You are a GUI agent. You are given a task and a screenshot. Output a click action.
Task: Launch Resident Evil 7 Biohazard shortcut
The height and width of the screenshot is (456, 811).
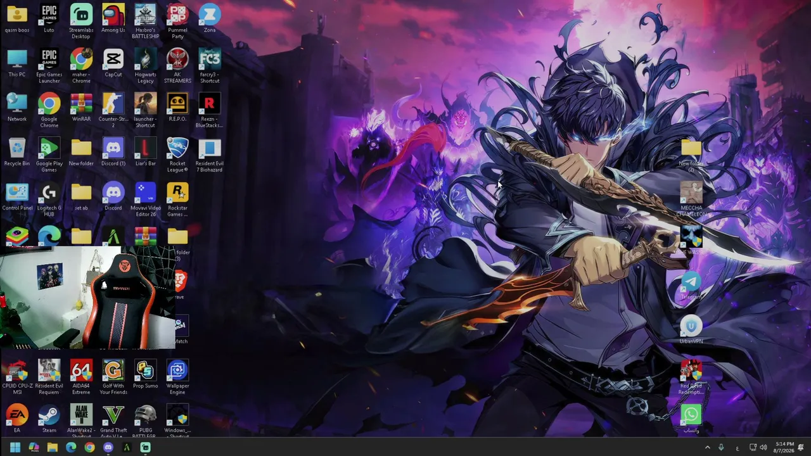click(x=210, y=155)
